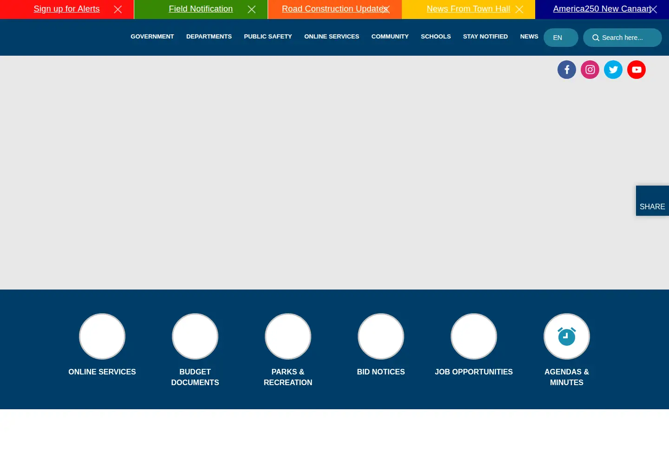This screenshot has height=464, width=669.
Task: Click the Bid Notices circle icon
Action: (x=381, y=336)
